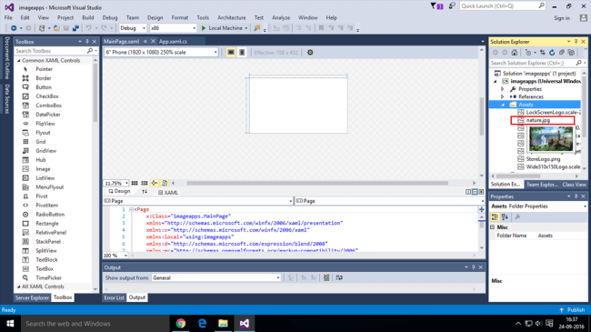Collapse the split pane button
This screenshot has width=591, height=332.
481,192
